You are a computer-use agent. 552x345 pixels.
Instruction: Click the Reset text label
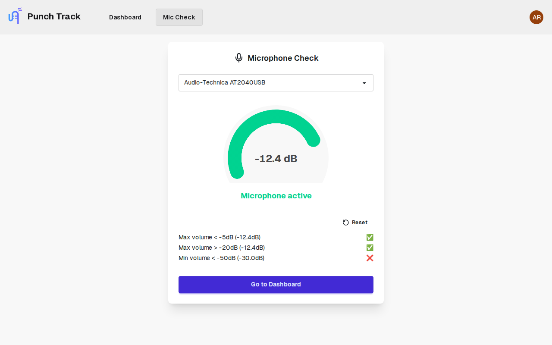pos(360,223)
